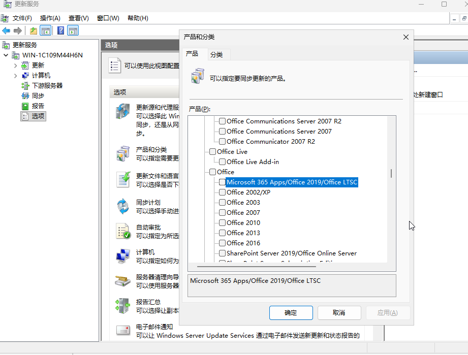The width and height of the screenshot is (468, 355).
Task: Open the 同步计划 option icon
Action: click(123, 206)
